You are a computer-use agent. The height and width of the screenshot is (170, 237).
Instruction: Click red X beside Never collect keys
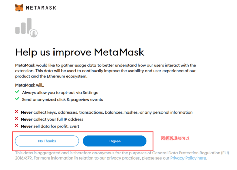click(17, 112)
